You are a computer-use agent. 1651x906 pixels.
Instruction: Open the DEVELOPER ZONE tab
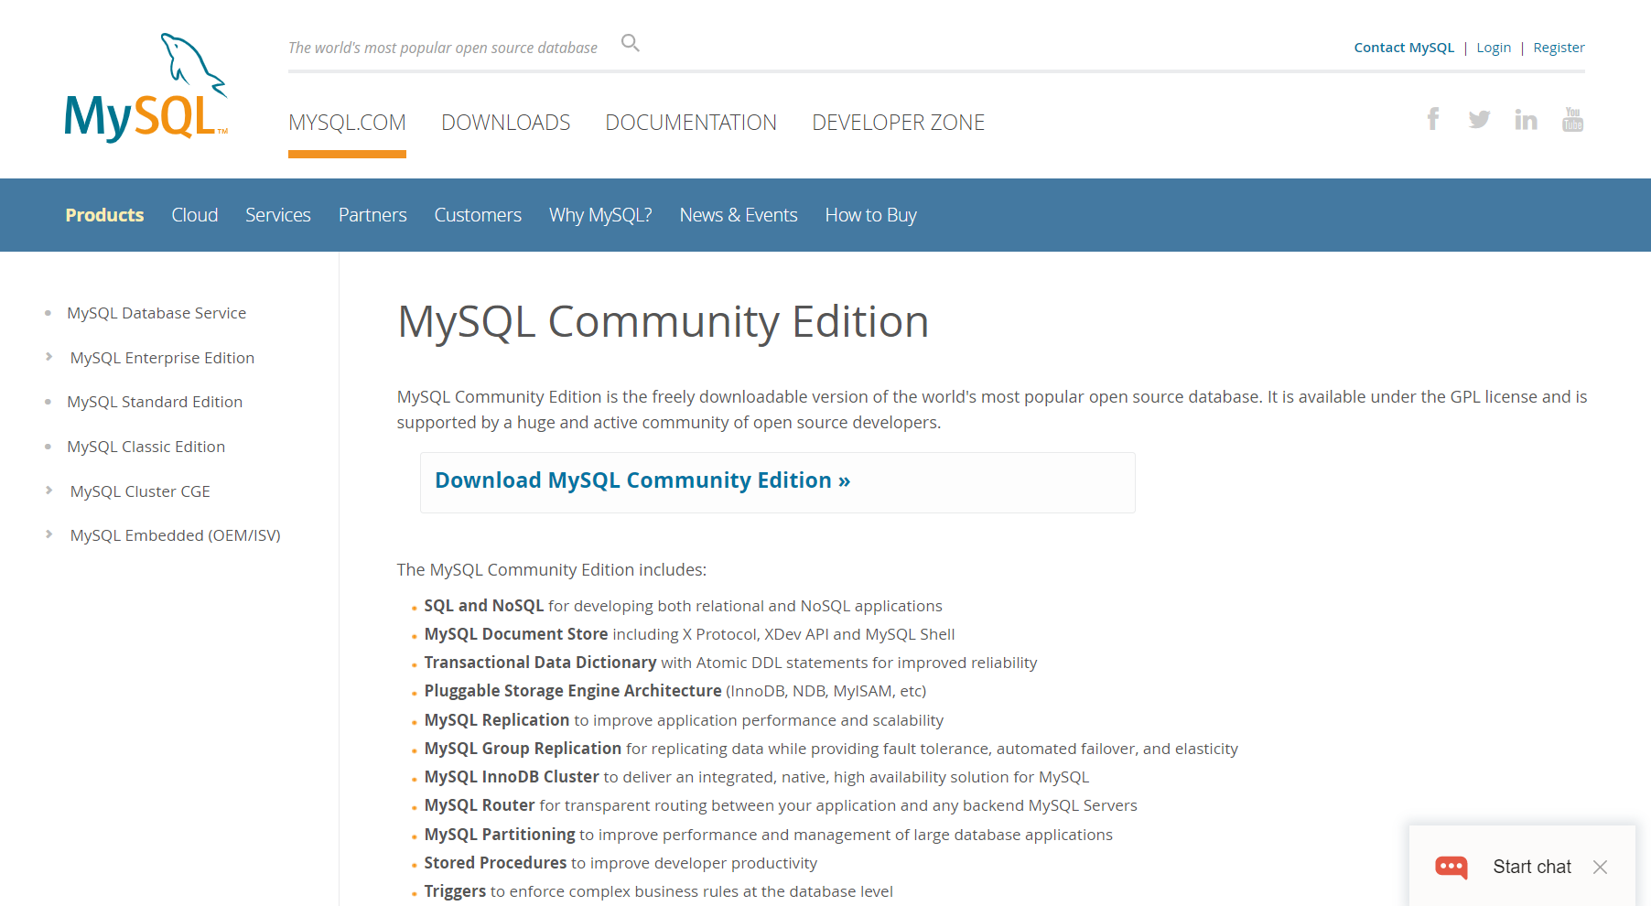[x=898, y=123]
